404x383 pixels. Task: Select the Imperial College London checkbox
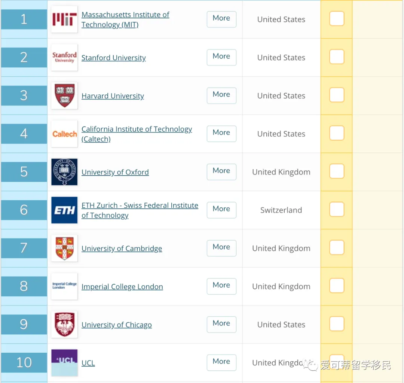(x=337, y=286)
